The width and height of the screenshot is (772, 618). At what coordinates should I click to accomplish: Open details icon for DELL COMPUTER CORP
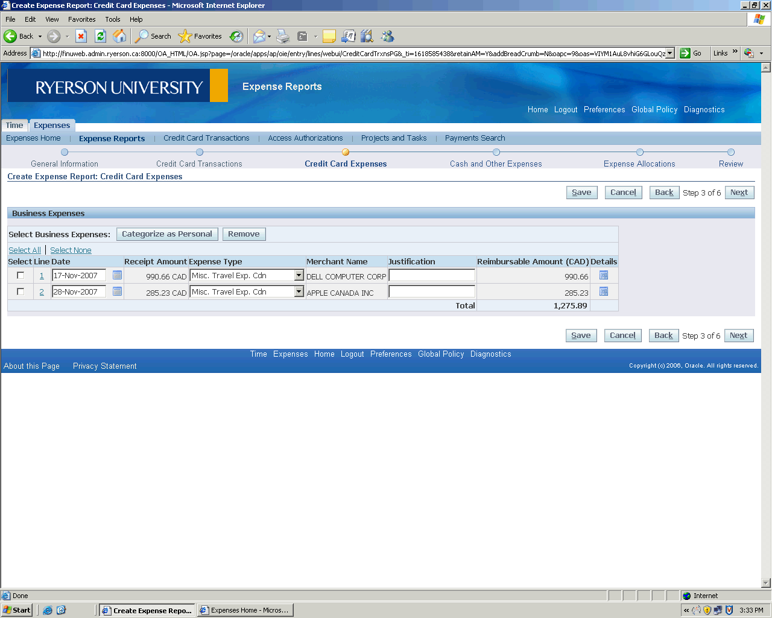tap(603, 275)
